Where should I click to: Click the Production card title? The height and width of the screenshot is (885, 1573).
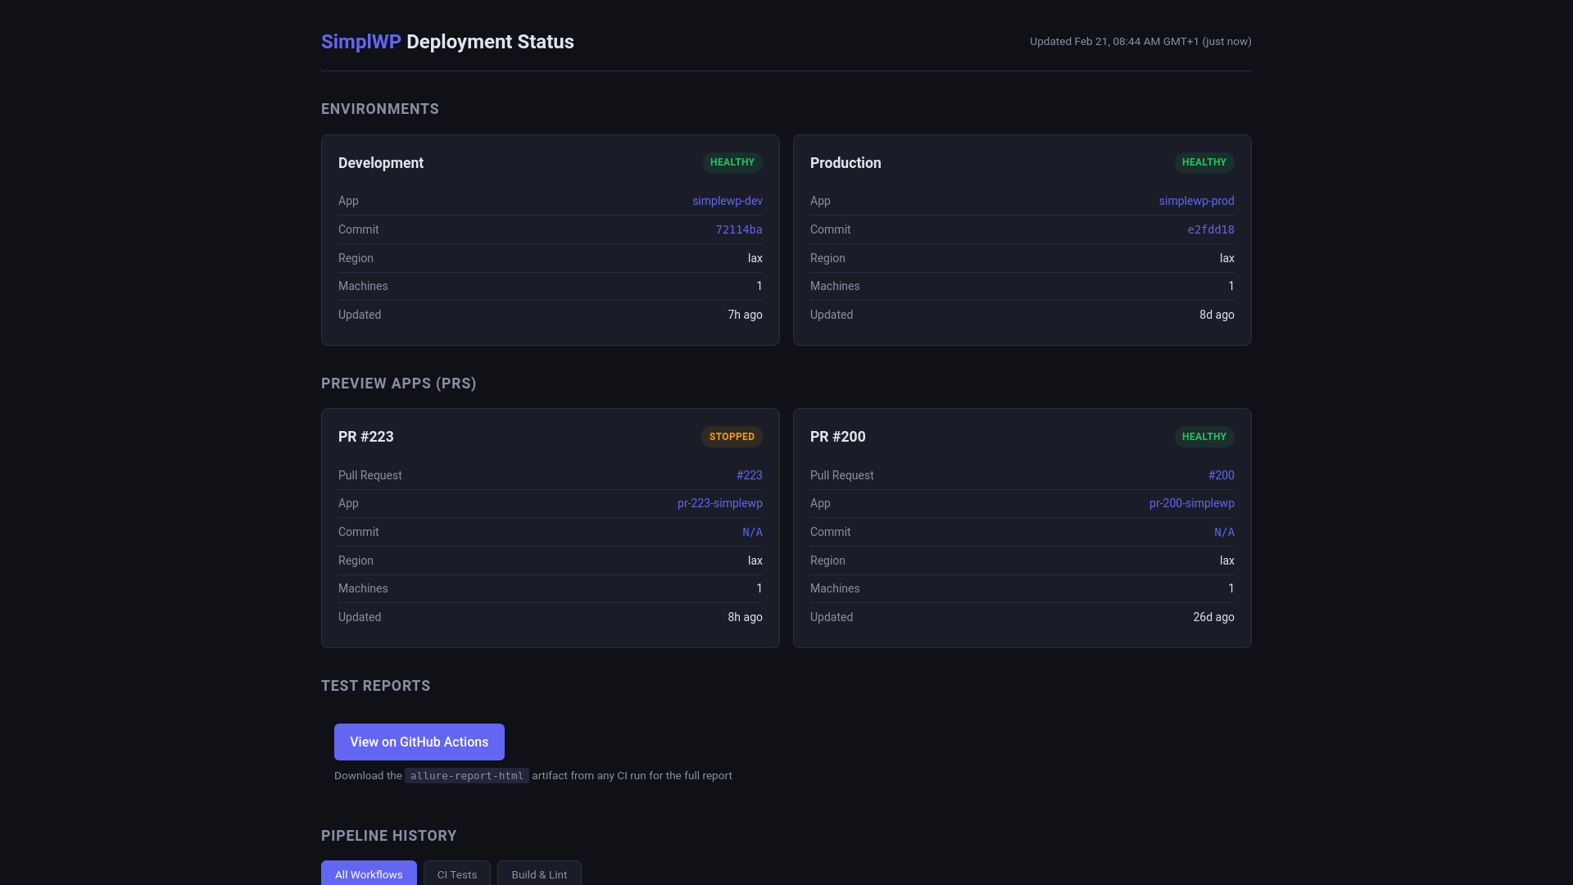point(845,163)
